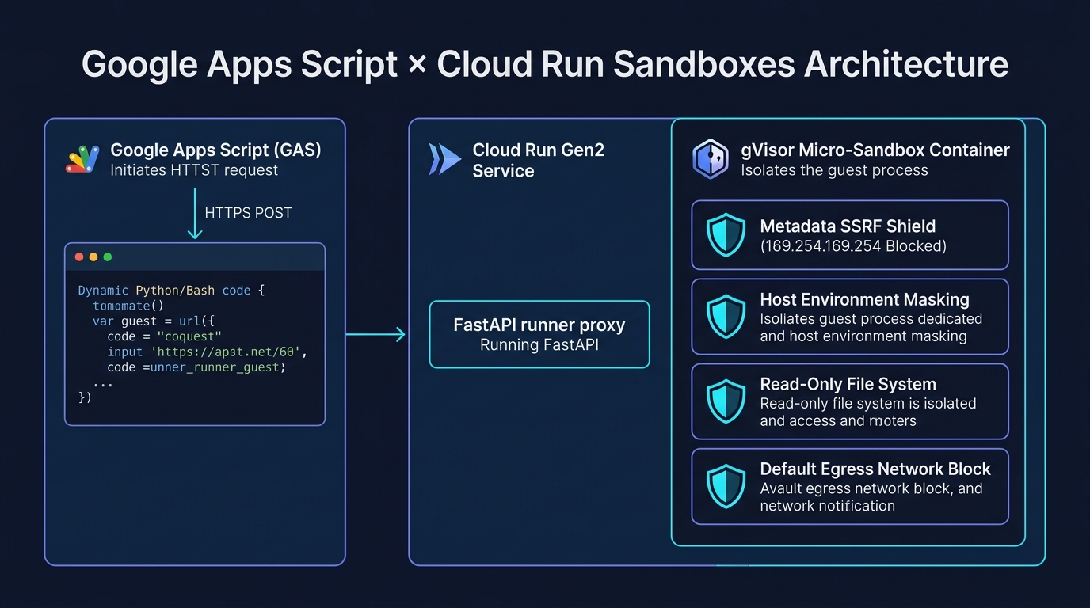Click the Default Egress Network Block title
This screenshot has width=1090, height=608.
click(875, 469)
